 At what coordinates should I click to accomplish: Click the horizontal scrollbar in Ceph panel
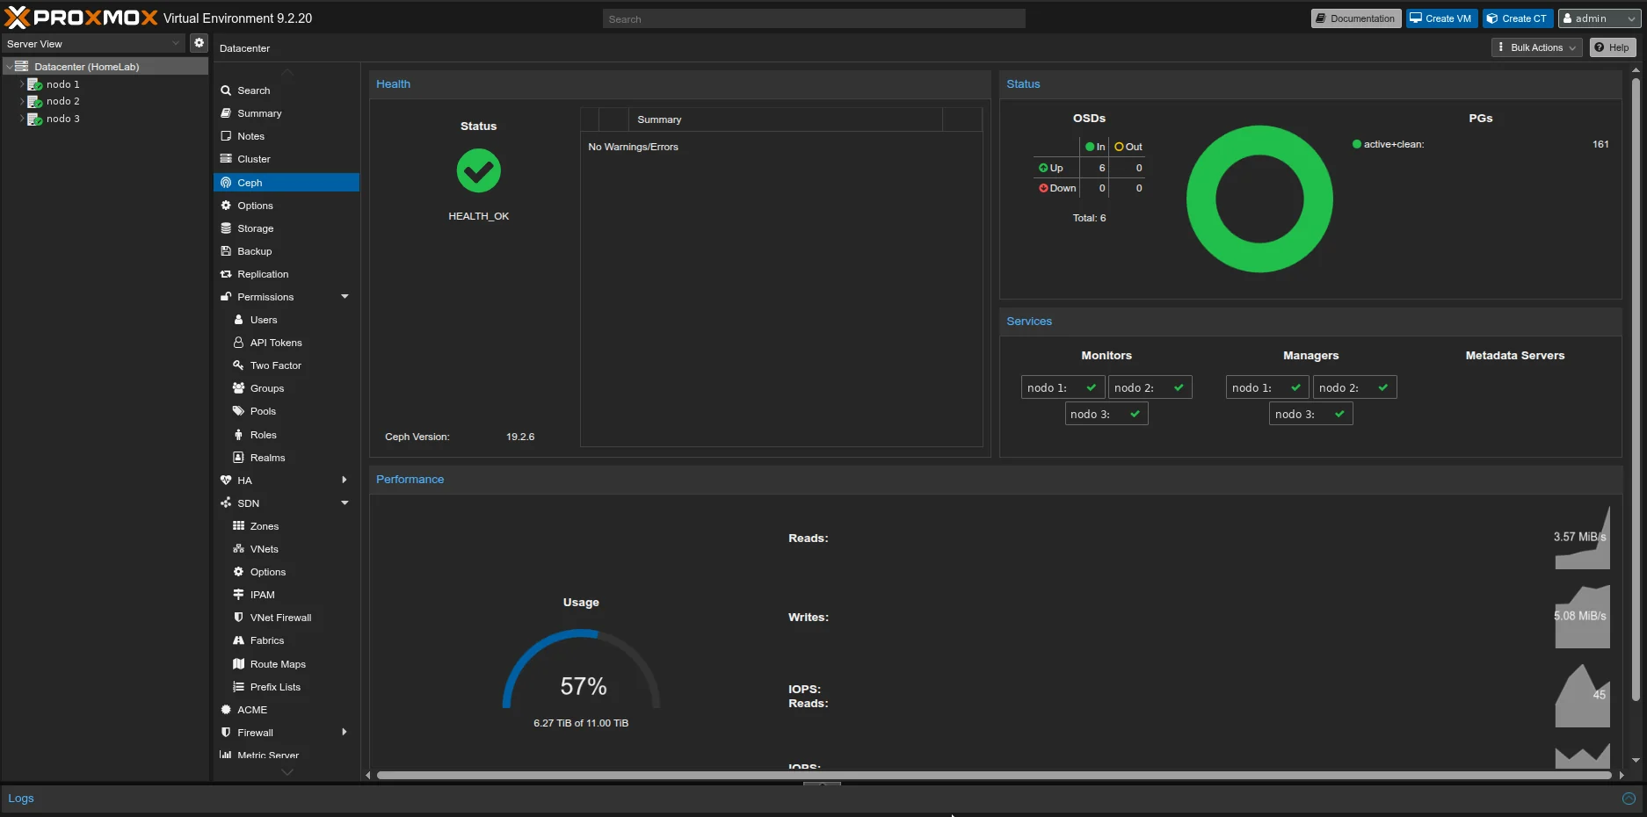click(994, 776)
